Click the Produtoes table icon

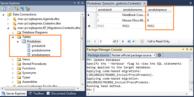point(24,41)
